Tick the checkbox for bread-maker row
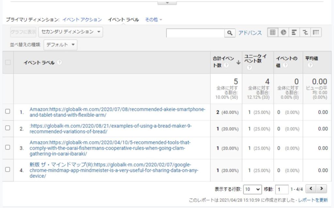Screen dimensions: 334x208 coord(8,128)
